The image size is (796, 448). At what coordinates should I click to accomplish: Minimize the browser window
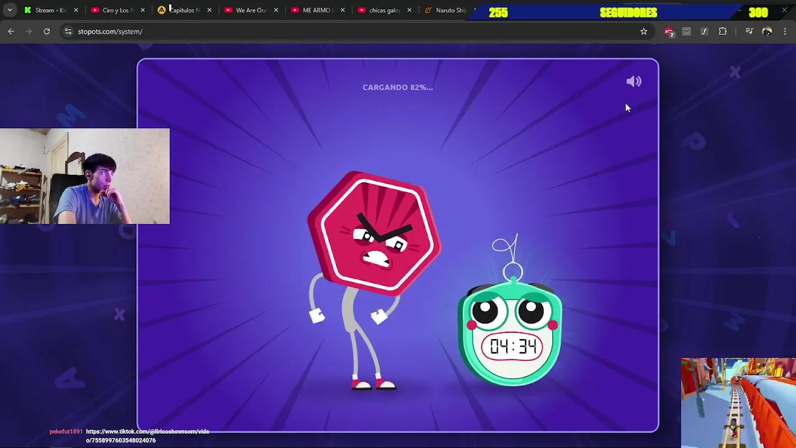pos(739,10)
